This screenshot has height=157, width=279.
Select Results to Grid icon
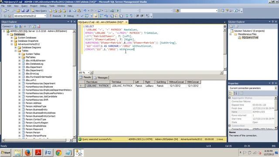116,16
